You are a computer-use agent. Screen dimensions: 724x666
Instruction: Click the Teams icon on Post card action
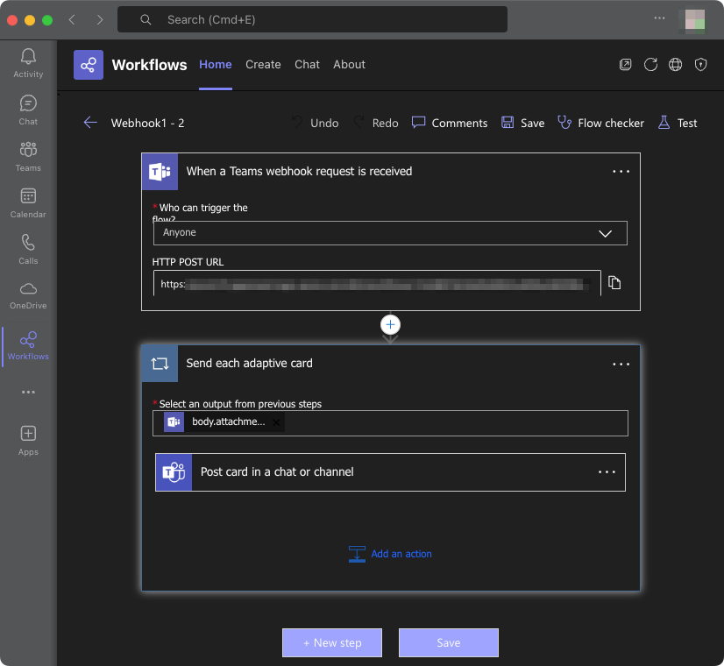click(174, 472)
